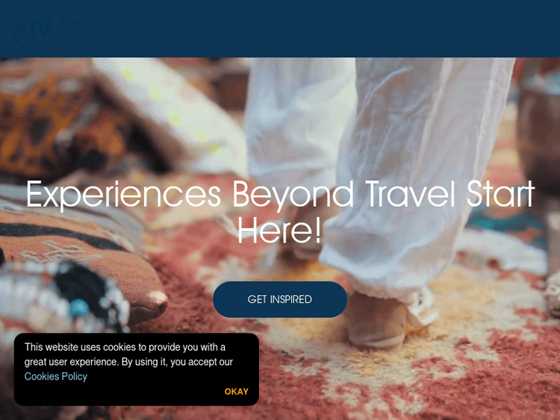560x420 pixels.
Task: Select the GET INSPIRED button
Action: [280, 299]
